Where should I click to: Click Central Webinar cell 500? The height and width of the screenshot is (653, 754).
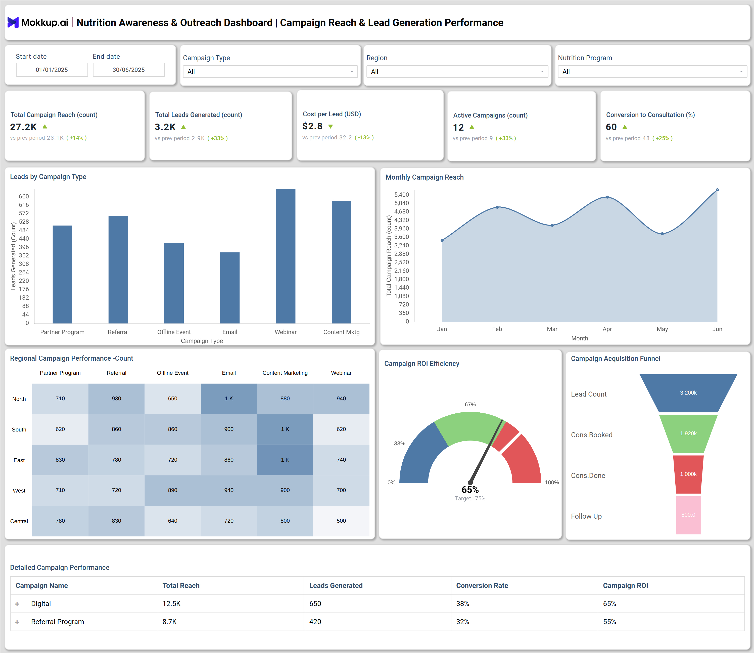tap(341, 521)
